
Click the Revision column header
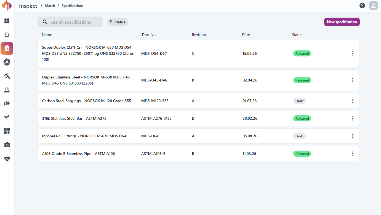199,35
